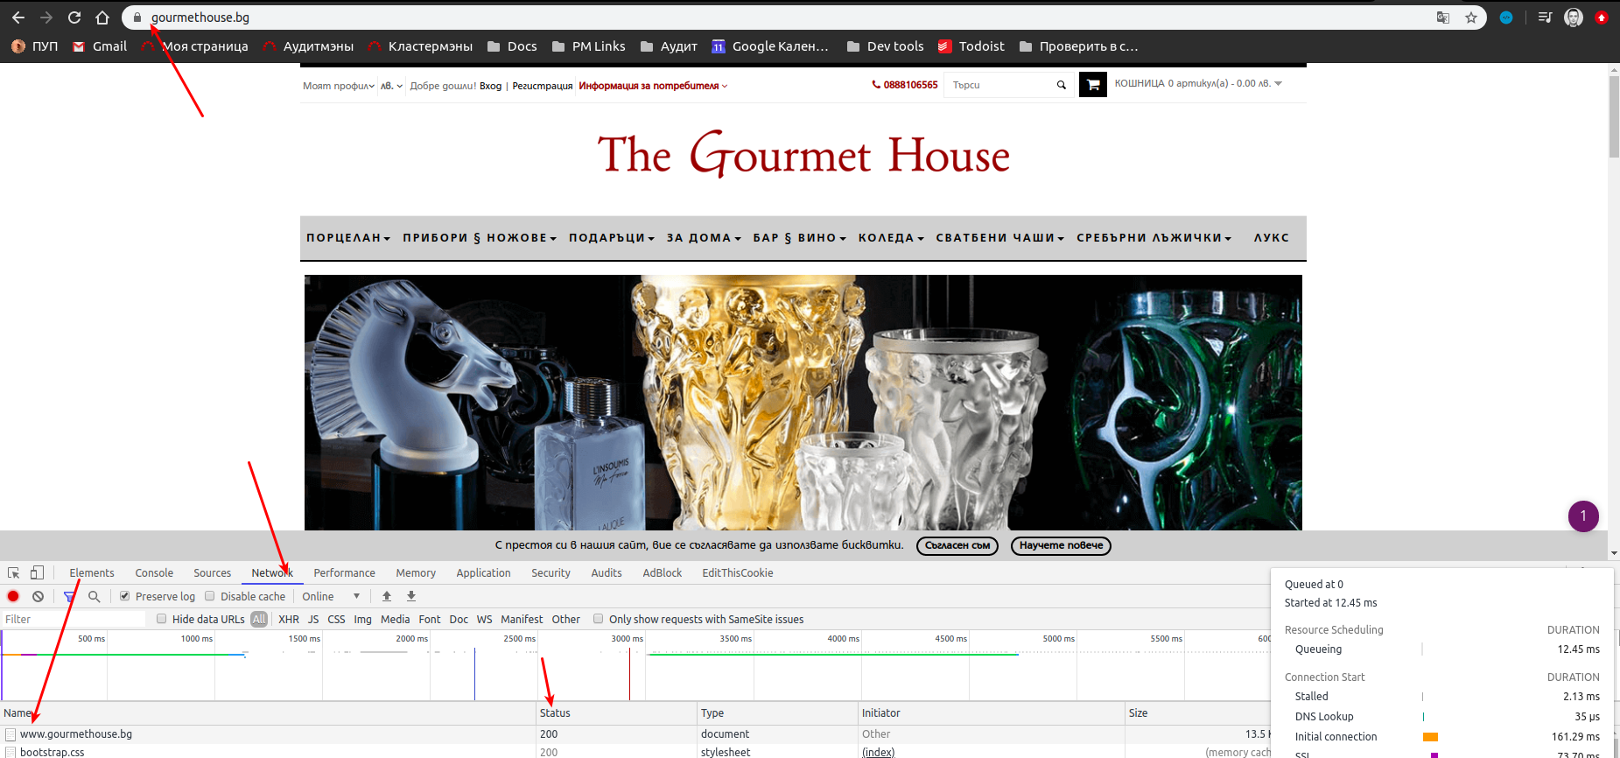Screen dimensions: 1620x758
Task: Click the record network log button
Action: 13,596
